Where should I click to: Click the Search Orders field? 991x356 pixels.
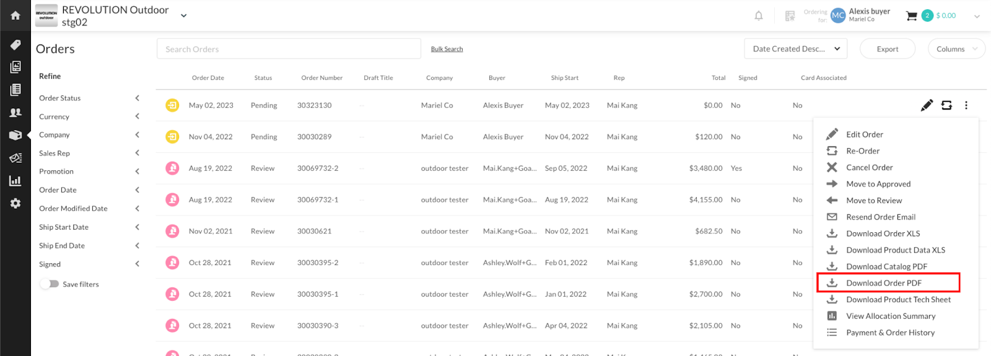pyautogui.click(x=289, y=49)
